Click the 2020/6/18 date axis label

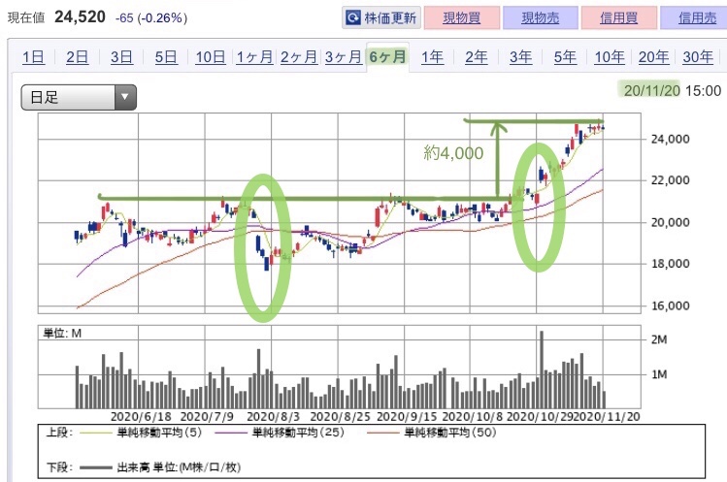pos(141,417)
